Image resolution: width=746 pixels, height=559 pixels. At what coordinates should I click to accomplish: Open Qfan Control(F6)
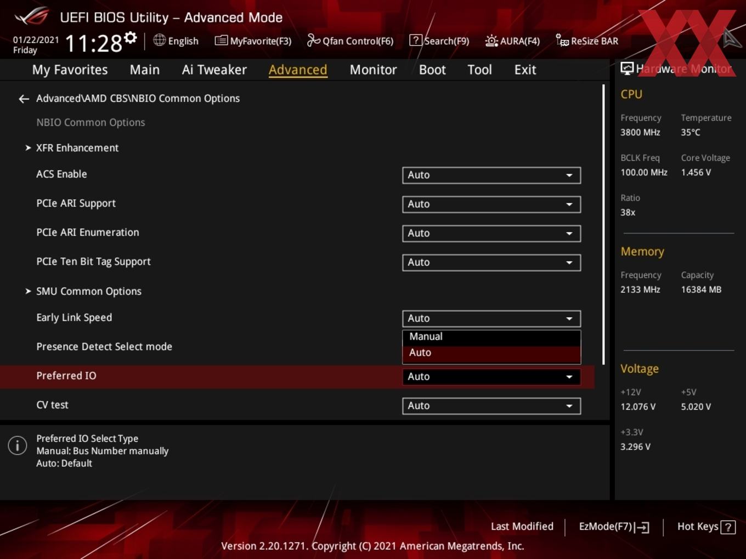click(x=358, y=41)
